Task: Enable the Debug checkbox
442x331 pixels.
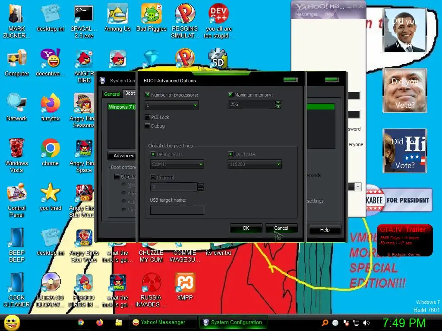Action: coord(147,126)
